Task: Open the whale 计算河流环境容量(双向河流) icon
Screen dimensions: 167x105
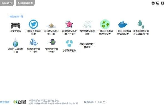Action: click(x=123, y=24)
